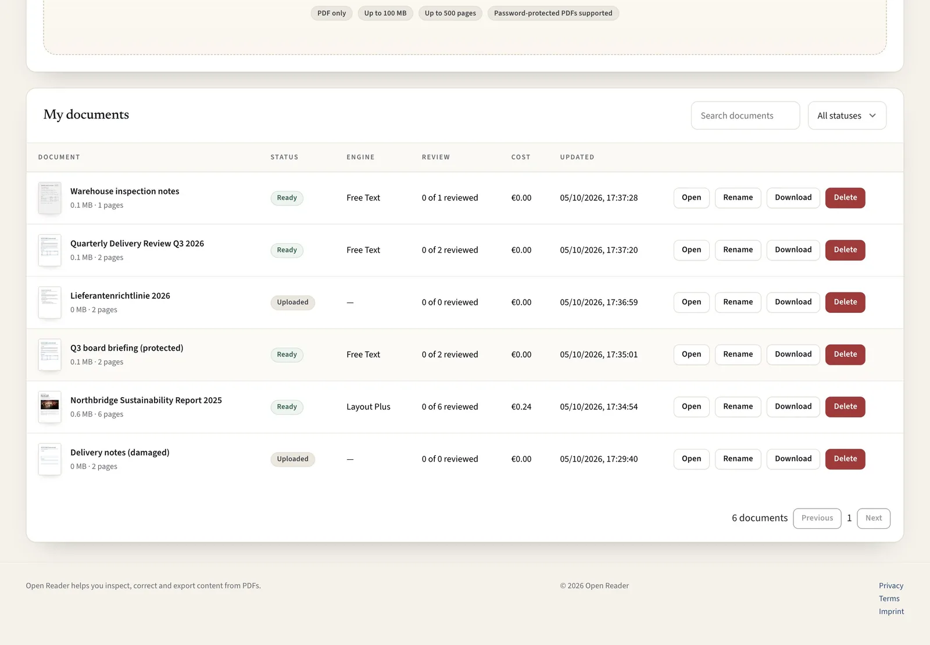The image size is (930, 645).
Task: Click the Password-protected PDFs supported chip
Action: [x=553, y=13]
